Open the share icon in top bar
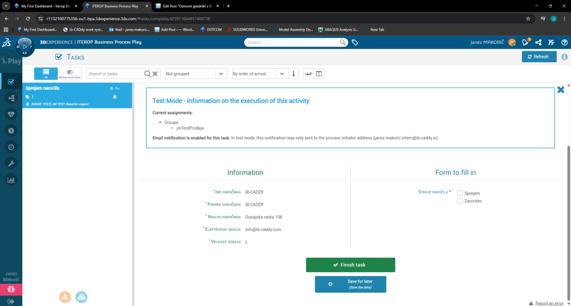571x306 pixels. pos(538,42)
